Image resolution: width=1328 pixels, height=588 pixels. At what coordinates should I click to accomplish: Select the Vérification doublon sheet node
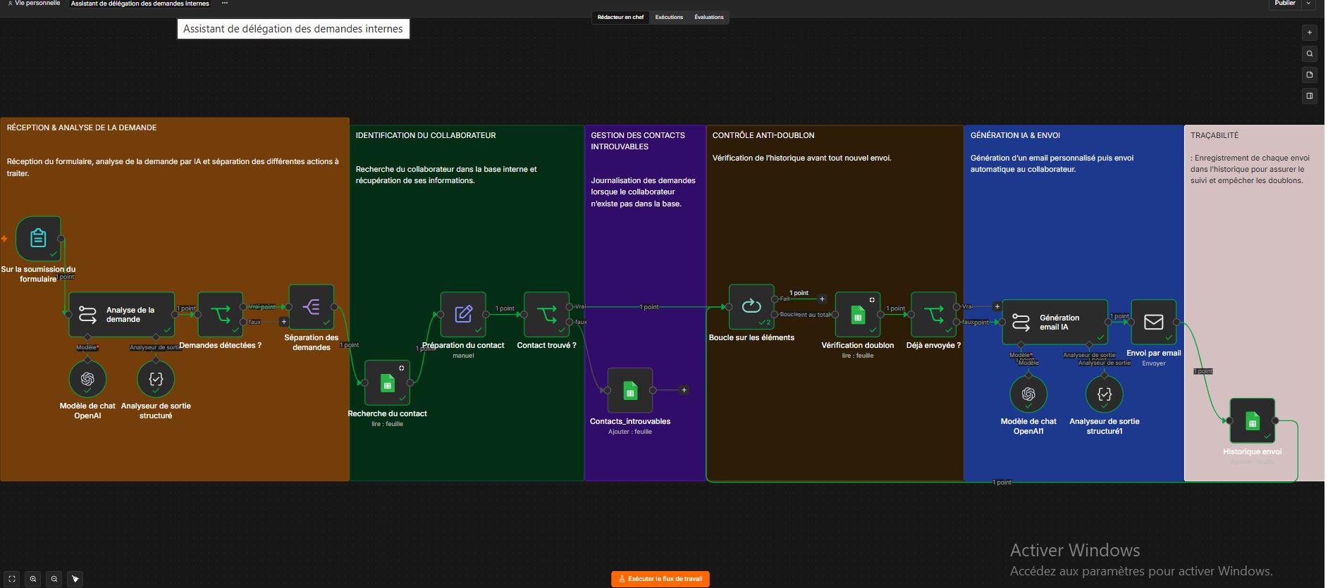858,314
